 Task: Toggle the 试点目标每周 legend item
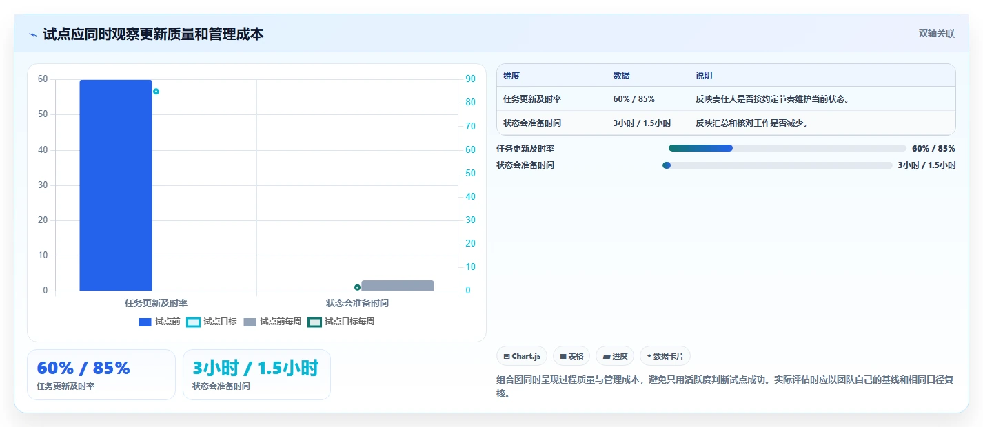click(x=341, y=322)
